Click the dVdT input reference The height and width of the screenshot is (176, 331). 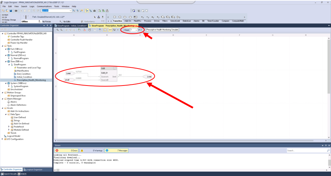(70, 80)
